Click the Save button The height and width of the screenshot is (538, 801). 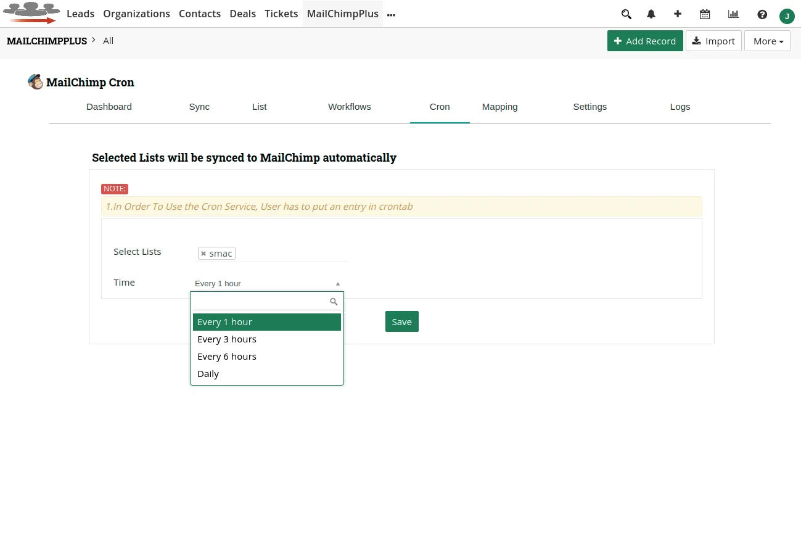coord(401,321)
